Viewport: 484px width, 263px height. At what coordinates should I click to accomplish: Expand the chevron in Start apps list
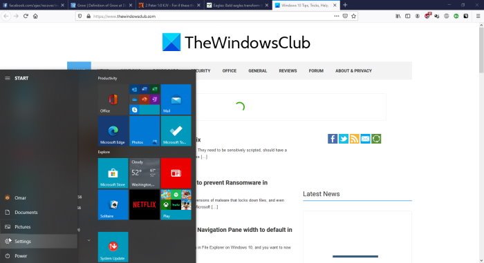pyautogui.click(x=89, y=240)
